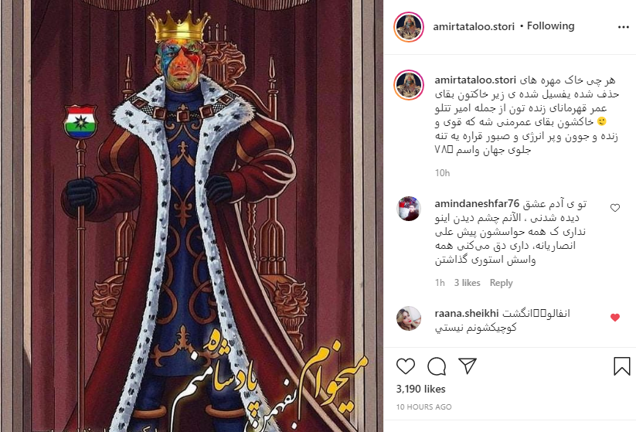Like the post with heart icon
Viewport: 636px width, 432px height.
click(x=405, y=366)
